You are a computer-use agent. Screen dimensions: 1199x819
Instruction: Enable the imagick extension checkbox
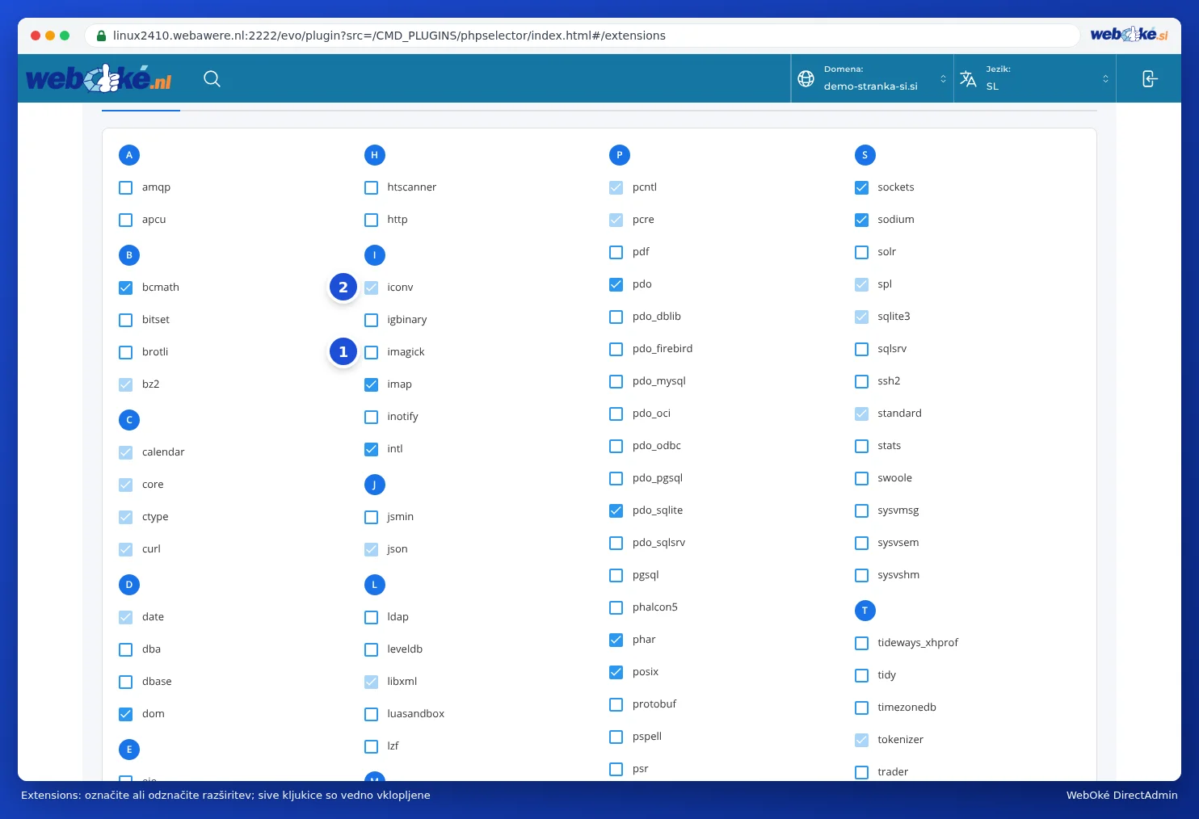coord(371,352)
